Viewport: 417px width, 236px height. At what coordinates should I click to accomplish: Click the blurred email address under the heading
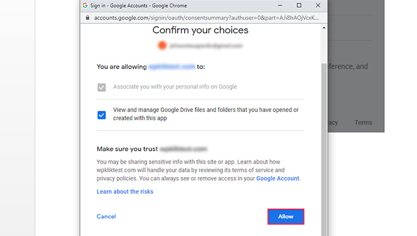pyautogui.click(x=206, y=46)
